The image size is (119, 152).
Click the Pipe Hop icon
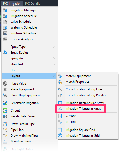pos(5,130)
